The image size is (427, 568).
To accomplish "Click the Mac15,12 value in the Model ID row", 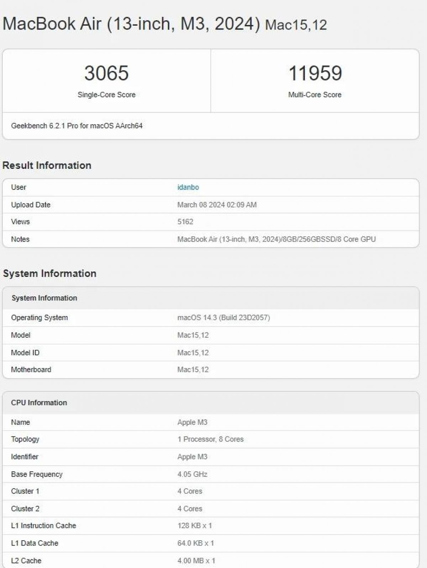I will (x=193, y=353).
